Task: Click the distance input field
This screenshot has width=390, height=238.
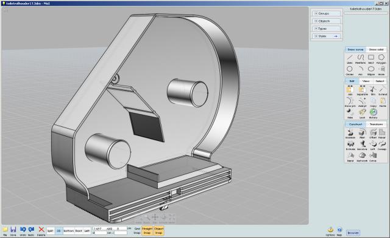Action: pyautogui.click(x=101, y=233)
